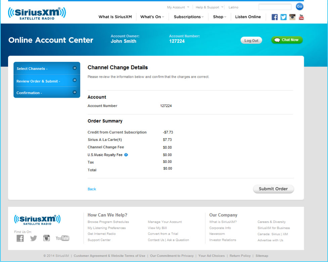Open Convert from a Trial link

point(163,234)
